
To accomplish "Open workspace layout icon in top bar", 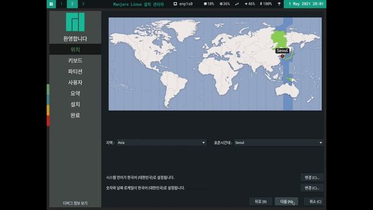I will [x=51, y=4].
